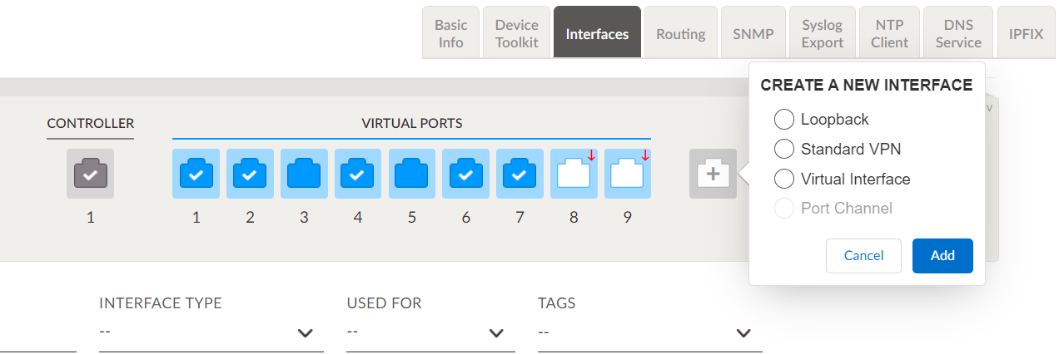Choose the Virtual Interface radio option
Image resolution: width=1064 pixels, height=354 pixels.
(x=784, y=179)
